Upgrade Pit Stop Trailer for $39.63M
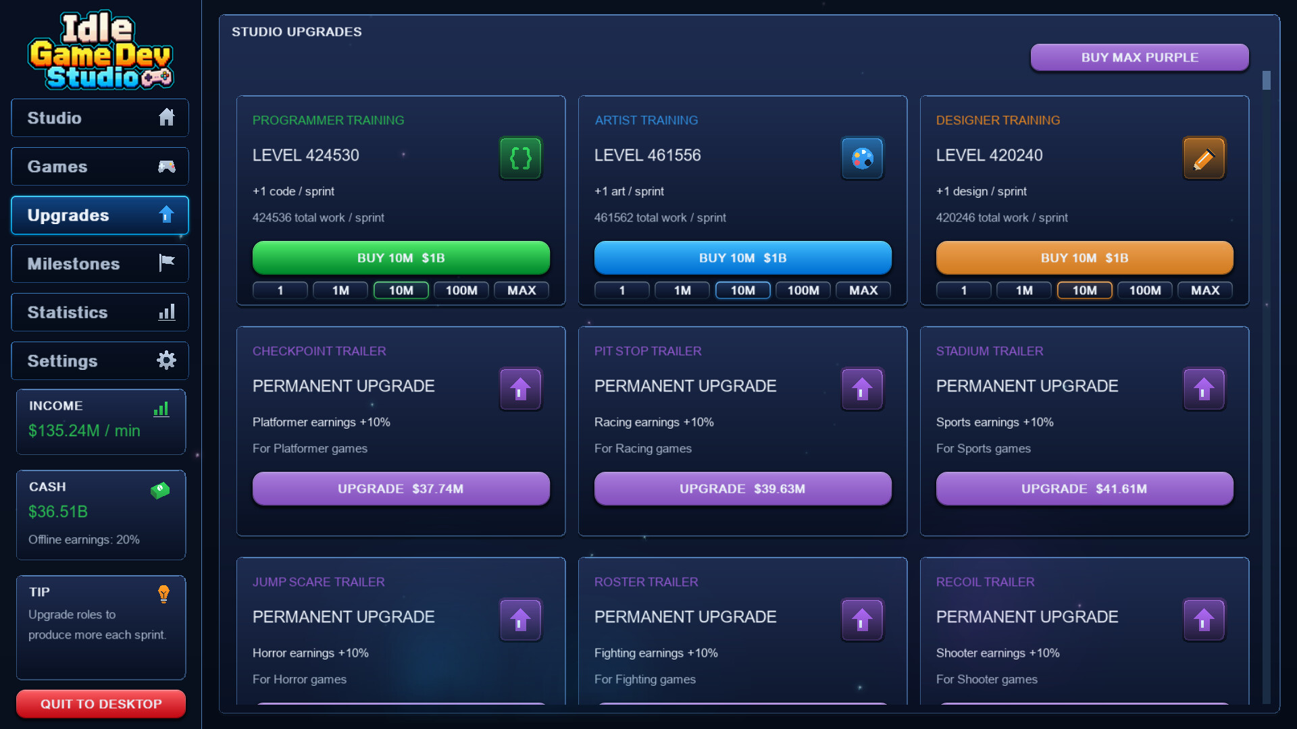The height and width of the screenshot is (729, 1297). click(743, 489)
